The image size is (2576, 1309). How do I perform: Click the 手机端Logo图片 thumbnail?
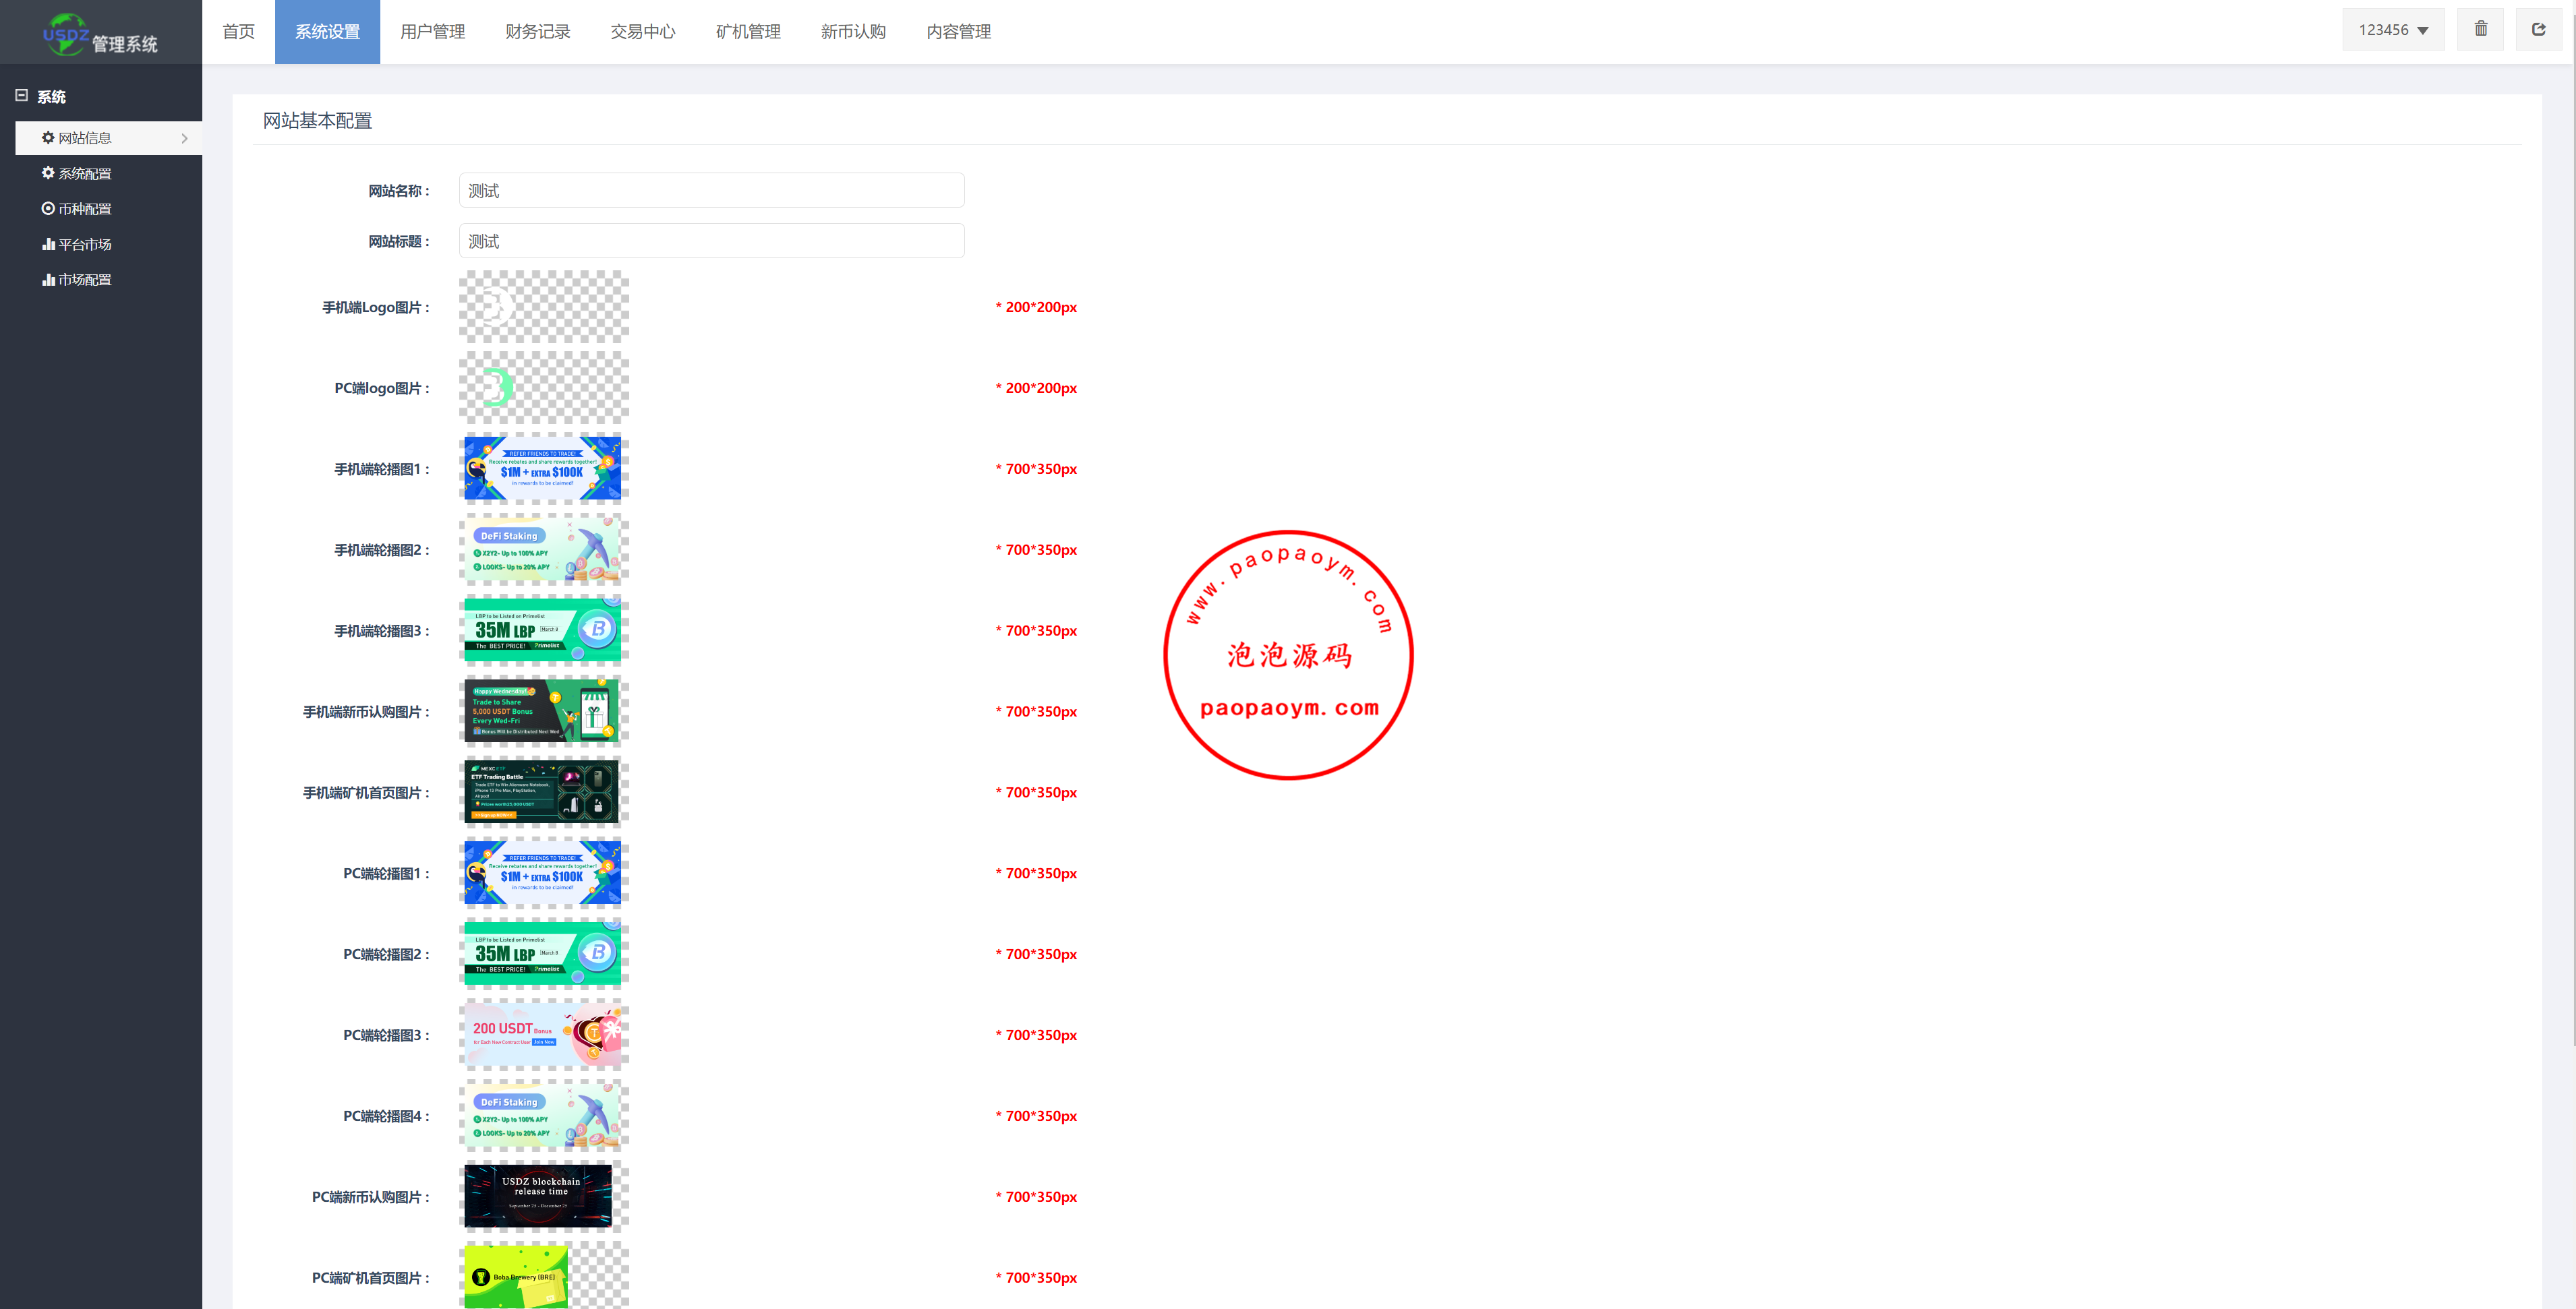[543, 307]
